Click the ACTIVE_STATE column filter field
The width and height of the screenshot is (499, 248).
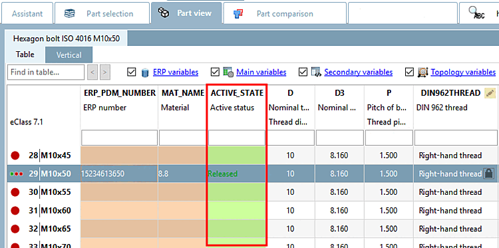pyautogui.click(x=237, y=138)
